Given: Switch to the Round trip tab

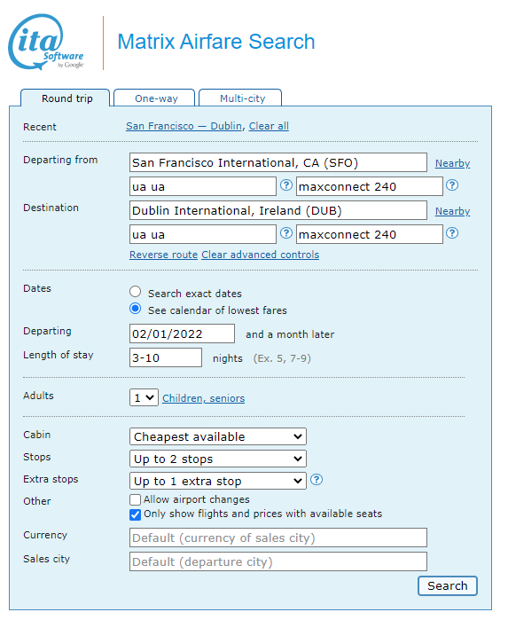Looking at the screenshot, I should coord(66,98).
